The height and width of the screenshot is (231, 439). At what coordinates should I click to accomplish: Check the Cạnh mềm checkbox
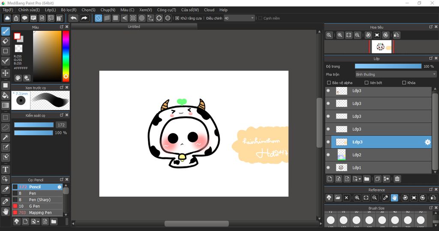tap(260, 18)
